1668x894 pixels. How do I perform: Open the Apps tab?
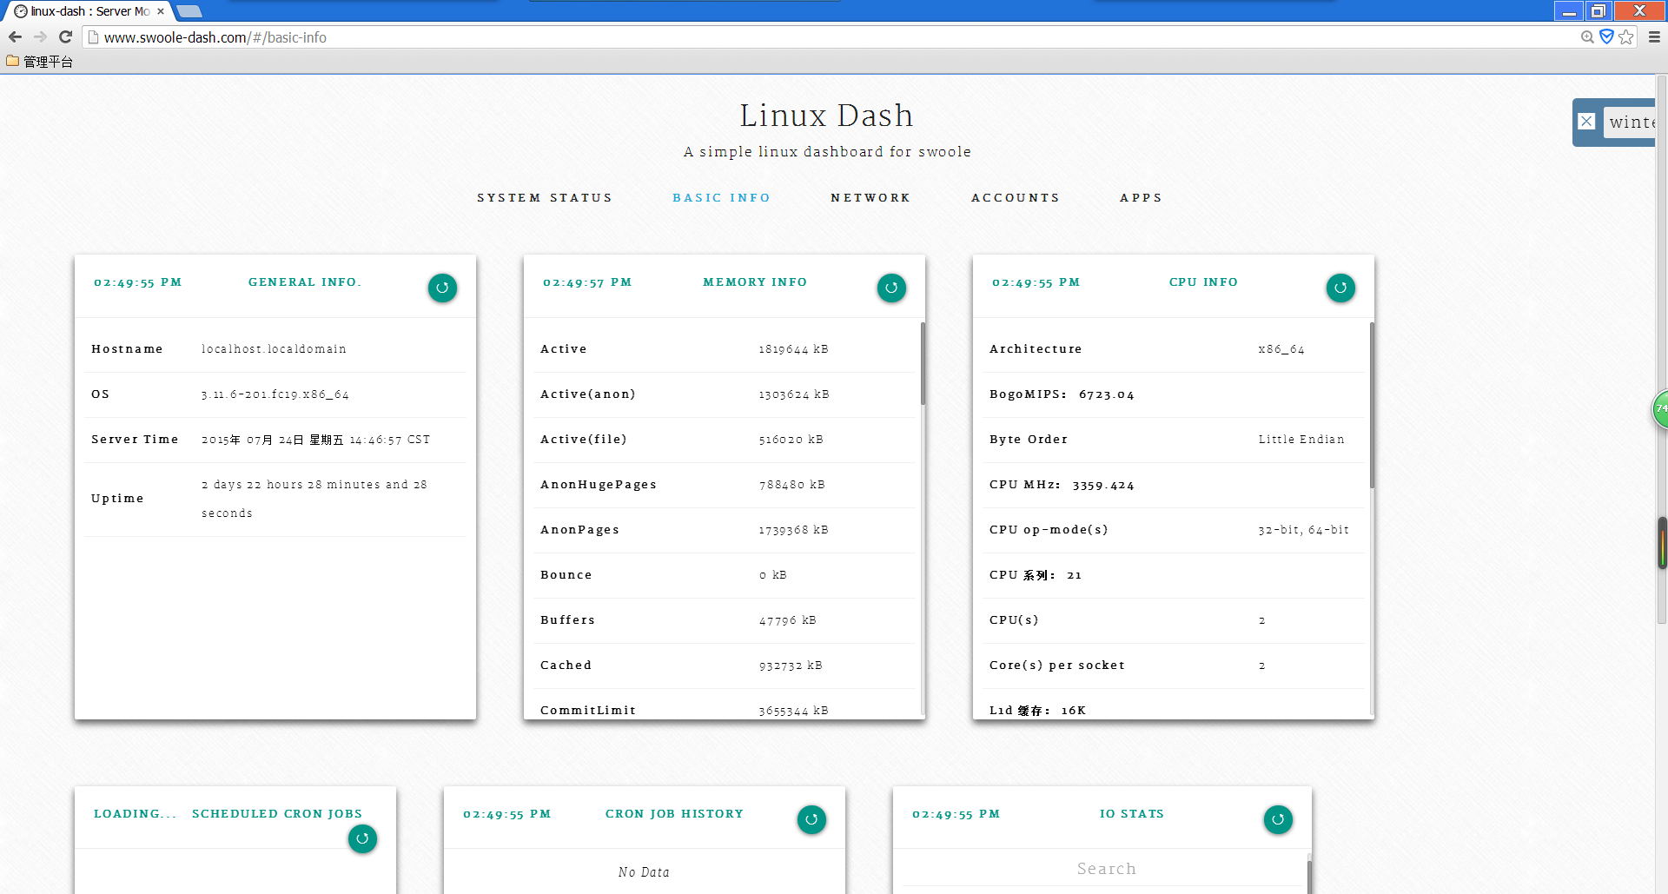(x=1141, y=198)
